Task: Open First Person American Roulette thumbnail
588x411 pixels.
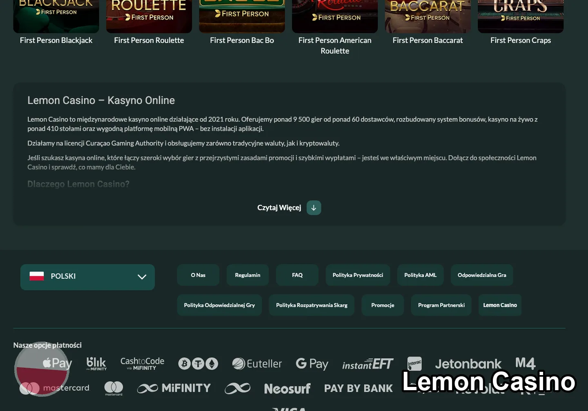Action: (x=335, y=16)
